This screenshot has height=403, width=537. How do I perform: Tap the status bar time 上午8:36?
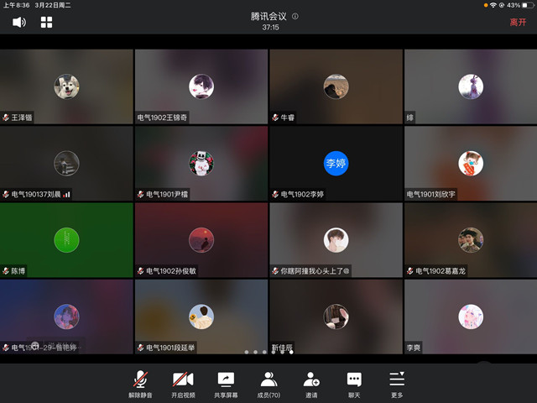tap(17, 5)
